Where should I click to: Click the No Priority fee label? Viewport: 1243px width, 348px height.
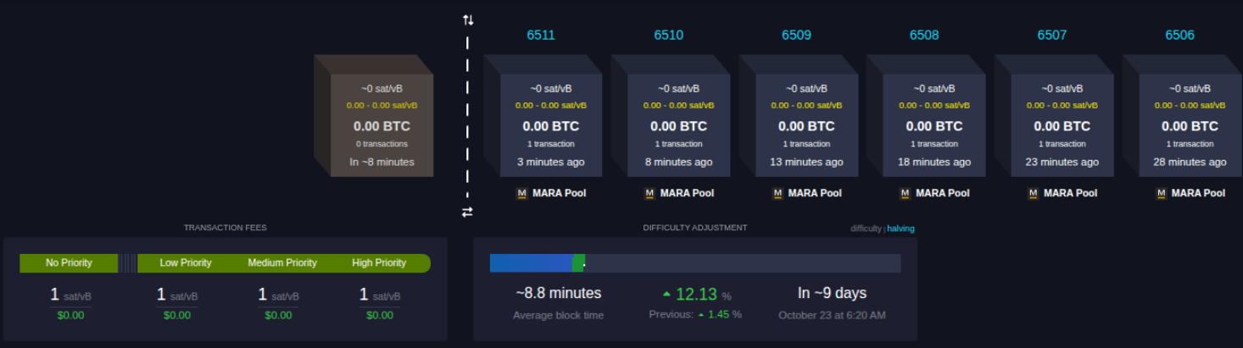click(69, 263)
